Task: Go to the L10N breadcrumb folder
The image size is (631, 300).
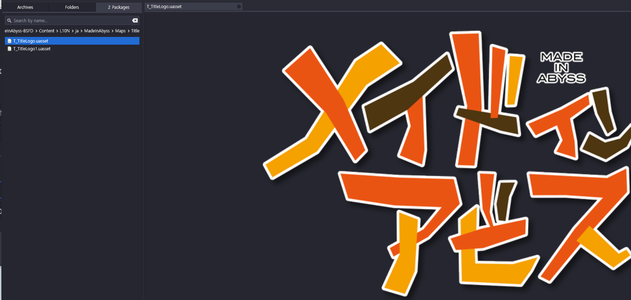Action: pyautogui.click(x=65, y=31)
